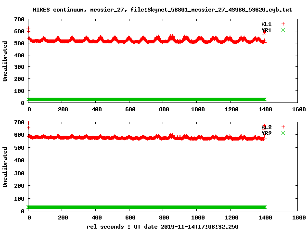Viewport: 308px width, 231px height.
Task: Click the XL1 legend label
Action: (266, 24)
